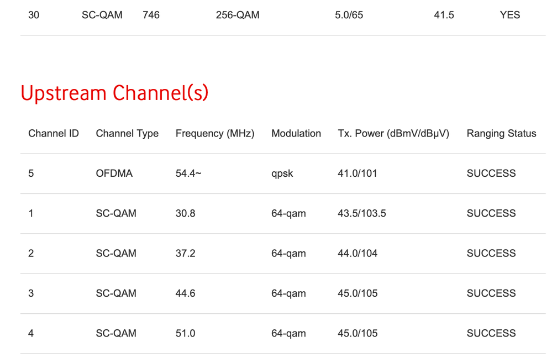Select the qpsk modulation cell
The height and width of the screenshot is (363, 552).
(282, 173)
